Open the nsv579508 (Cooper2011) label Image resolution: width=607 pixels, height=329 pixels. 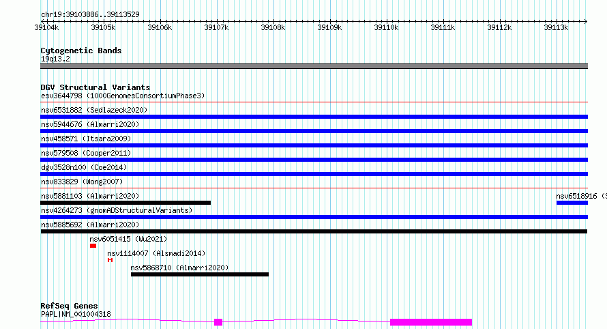pyautogui.click(x=86, y=153)
